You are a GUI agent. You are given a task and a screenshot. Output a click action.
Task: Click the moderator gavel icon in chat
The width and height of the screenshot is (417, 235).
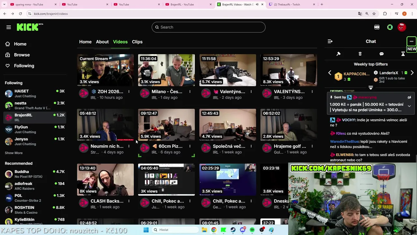(338, 54)
